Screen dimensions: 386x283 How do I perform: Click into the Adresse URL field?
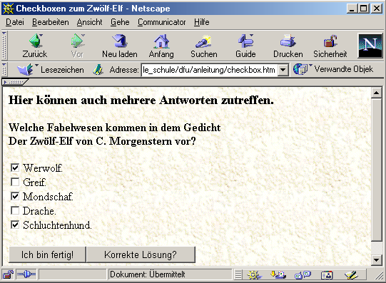(210, 70)
